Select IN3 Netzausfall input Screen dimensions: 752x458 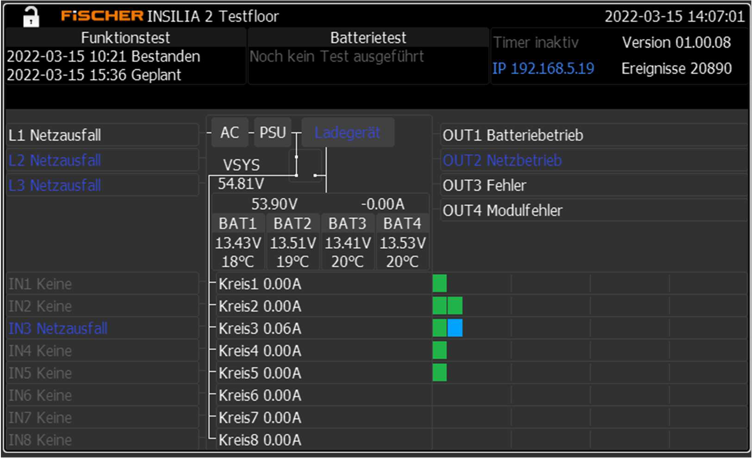58,329
